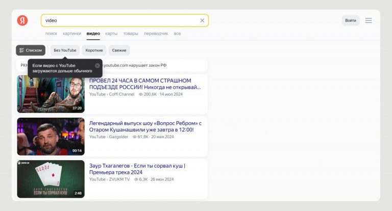Enable the Короткие filter chip
Screen dimensions: 392x211
click(94, 50)
